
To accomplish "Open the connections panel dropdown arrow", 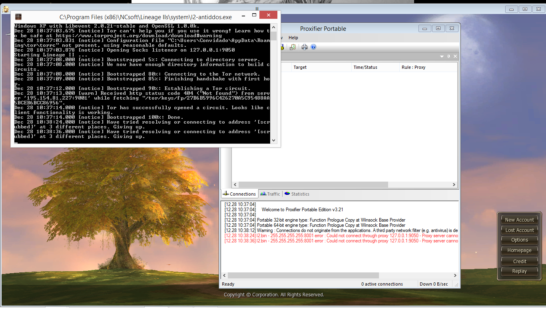I will (442, 56).
